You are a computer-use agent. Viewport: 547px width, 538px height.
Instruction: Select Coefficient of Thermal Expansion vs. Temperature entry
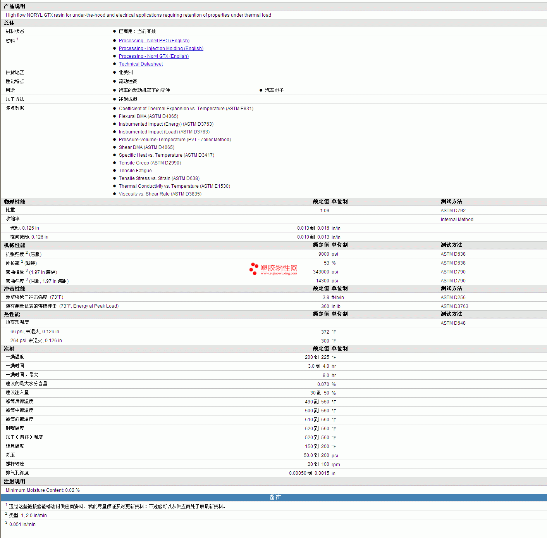(186, 109)
